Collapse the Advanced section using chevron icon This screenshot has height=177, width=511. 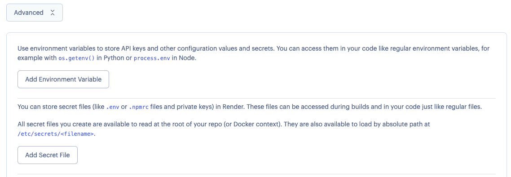pyautogui.click(x=53, y=13)
